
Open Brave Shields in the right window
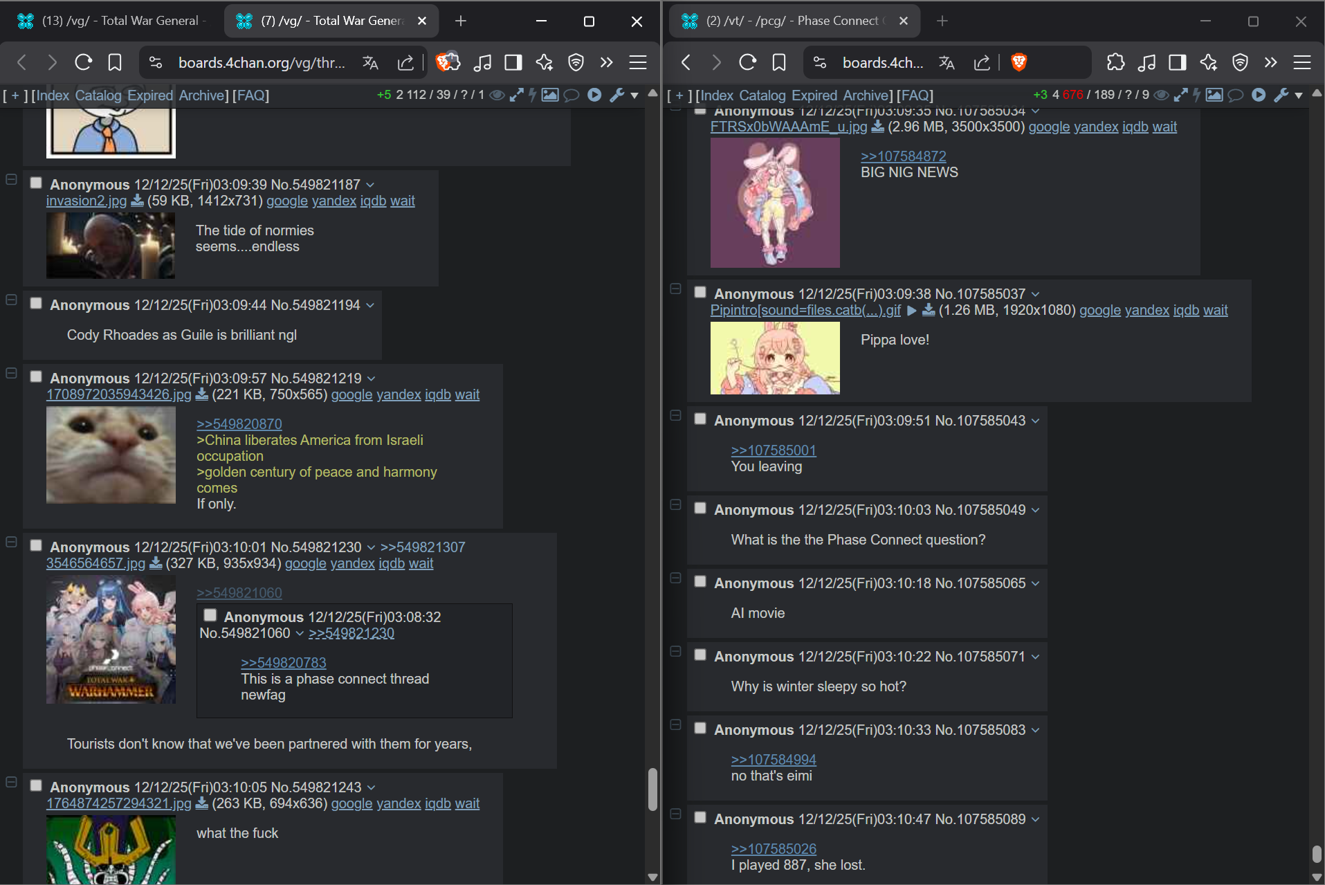pos(1018,62)
